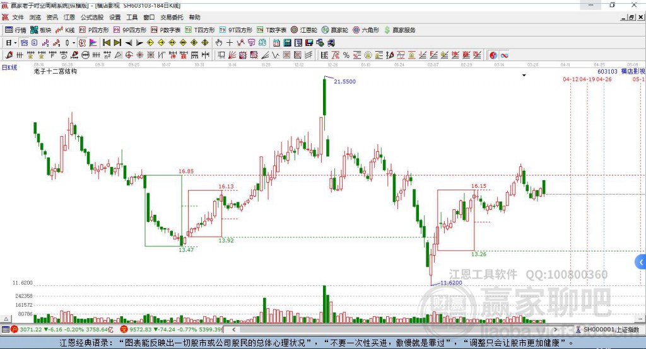Open the 浏览 menu
Screen dimensions: 646x349
(x=35, y=17)
